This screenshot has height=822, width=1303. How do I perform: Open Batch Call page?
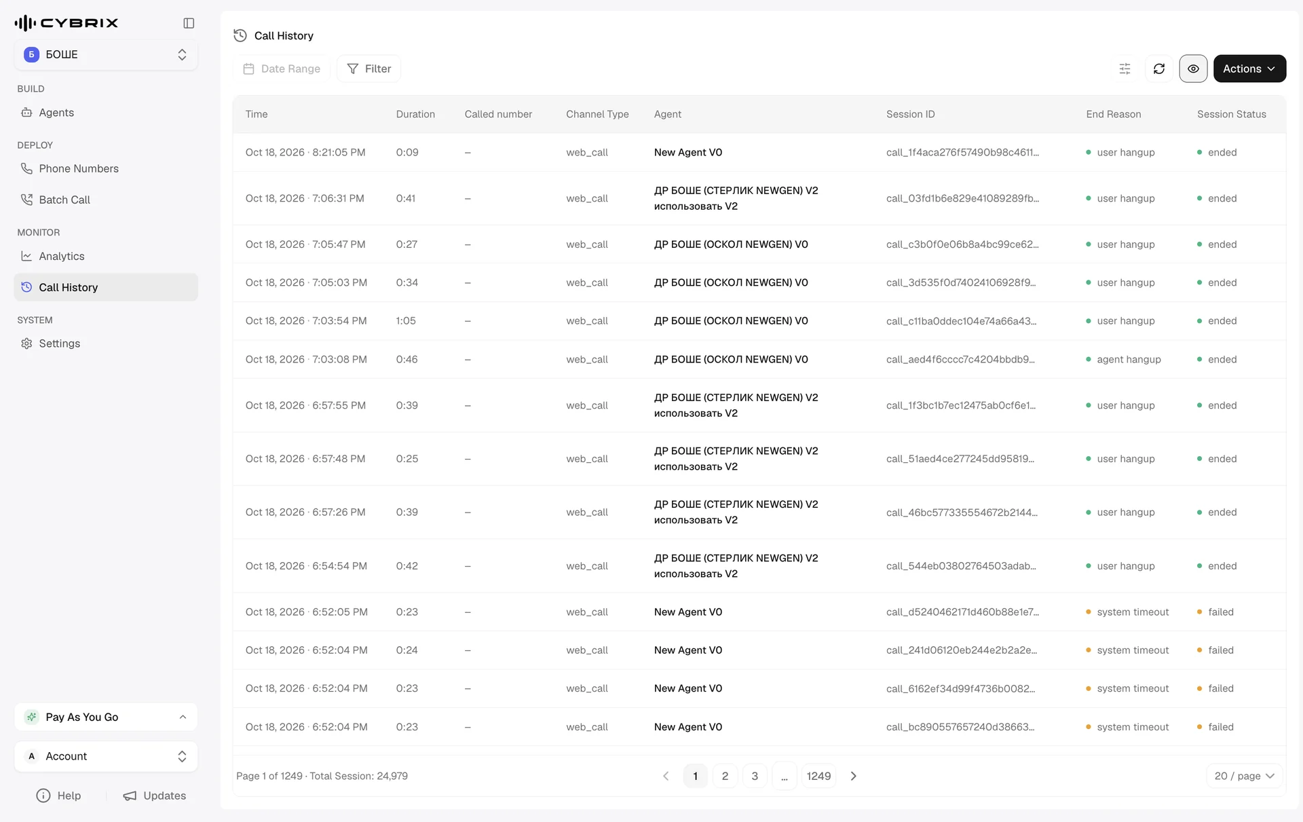click(106, 200)
